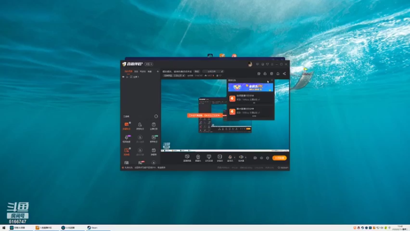Viewport: 410px width, 231px height.
Task: Open the messages icon beside the avatar
Action: [257, 64]
